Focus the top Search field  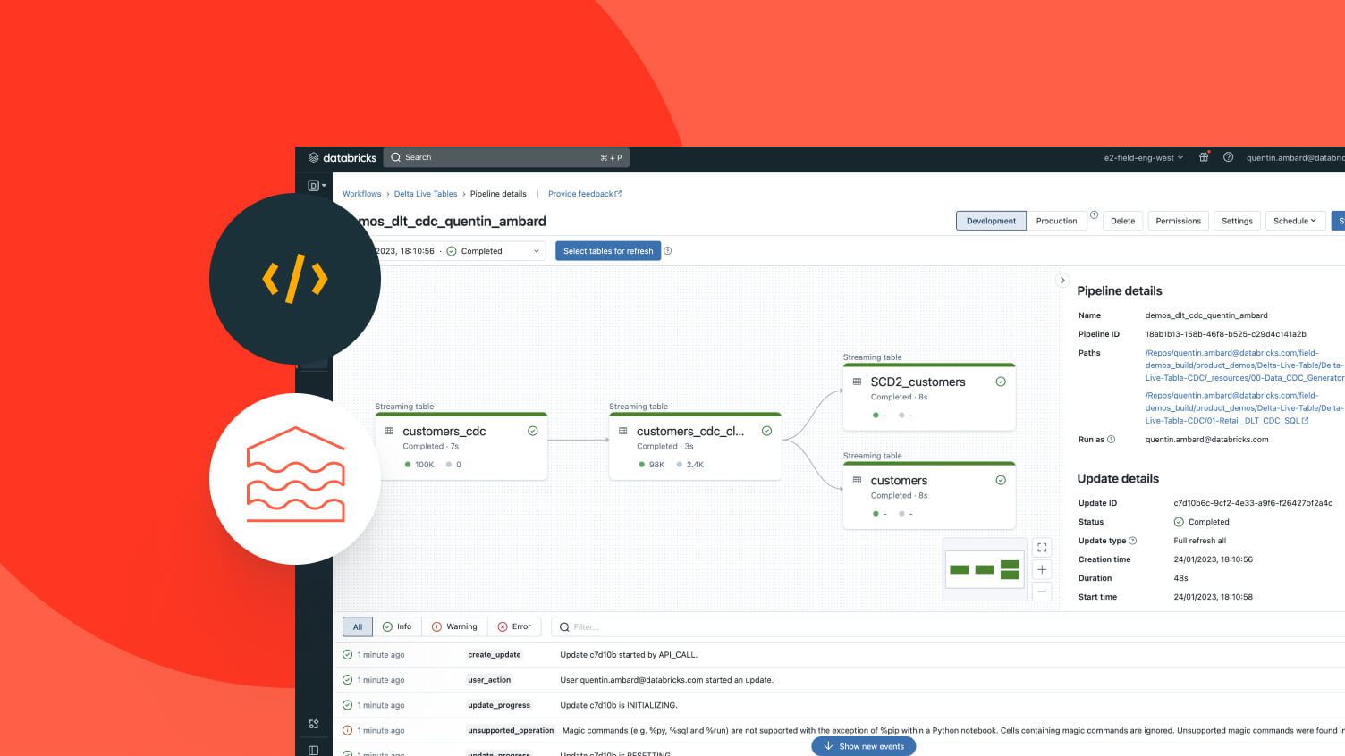(506, 157)
